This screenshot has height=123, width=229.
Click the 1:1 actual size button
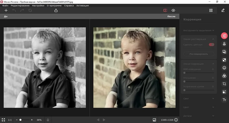point(10,120)
